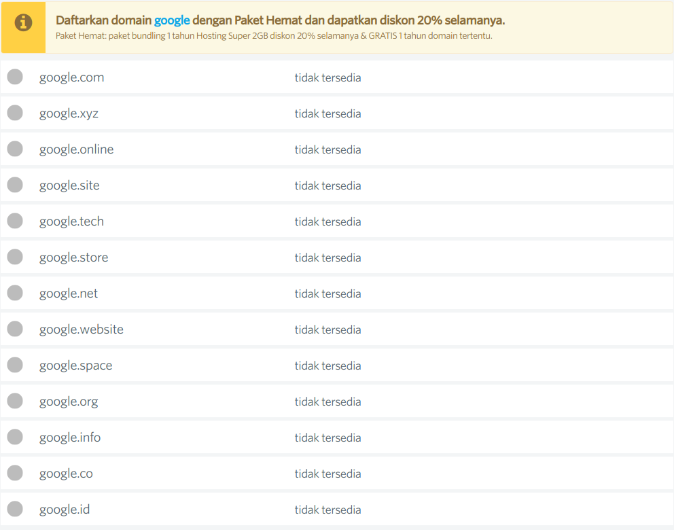Click the google.space domain name

tap(75, 366)
